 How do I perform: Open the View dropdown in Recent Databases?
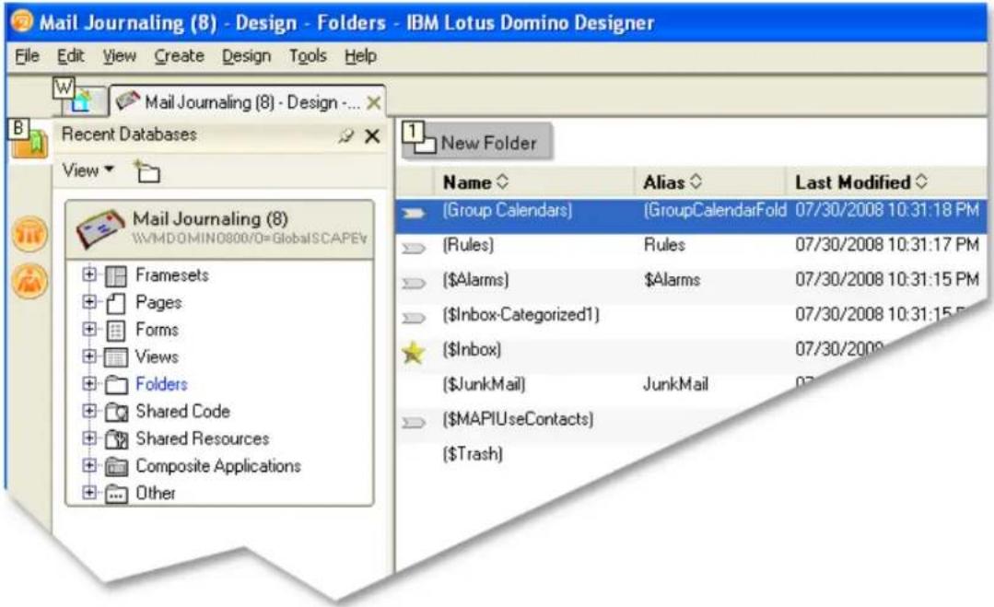pyautogui.click(x=88, y=170)
